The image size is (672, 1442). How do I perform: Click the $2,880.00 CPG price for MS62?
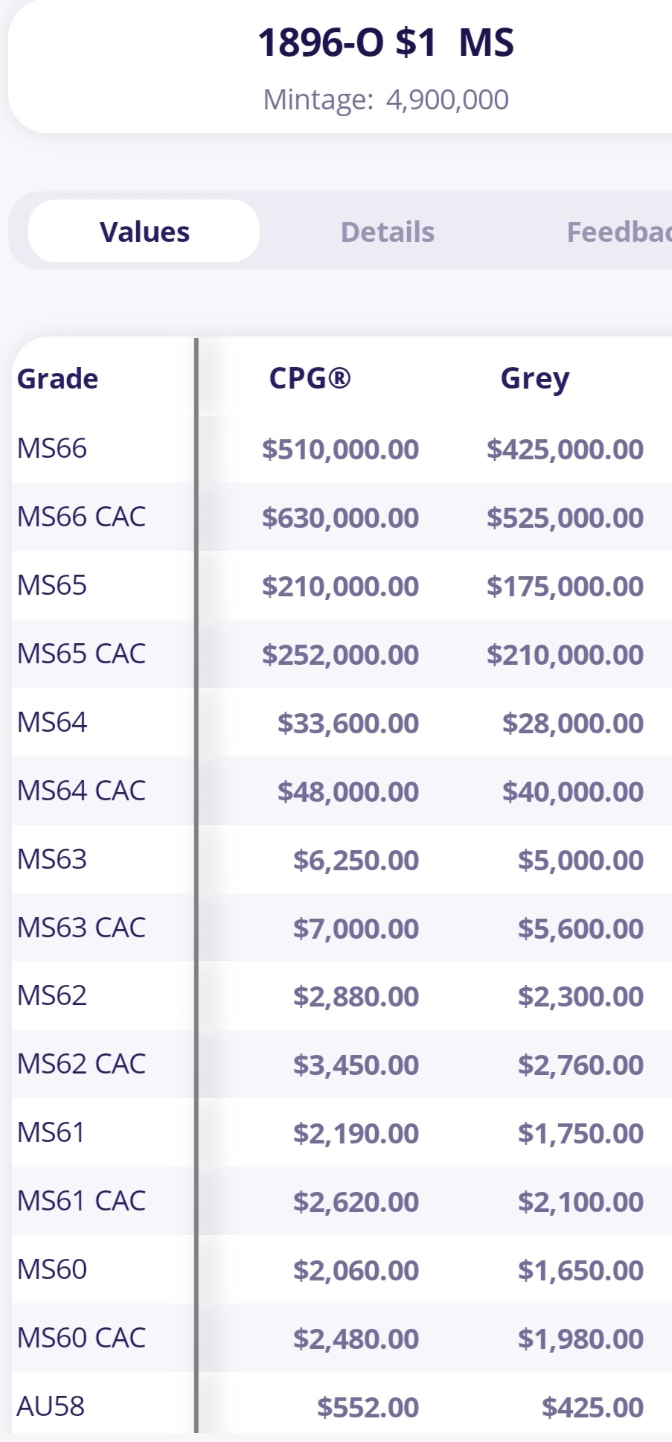(356, 997)
